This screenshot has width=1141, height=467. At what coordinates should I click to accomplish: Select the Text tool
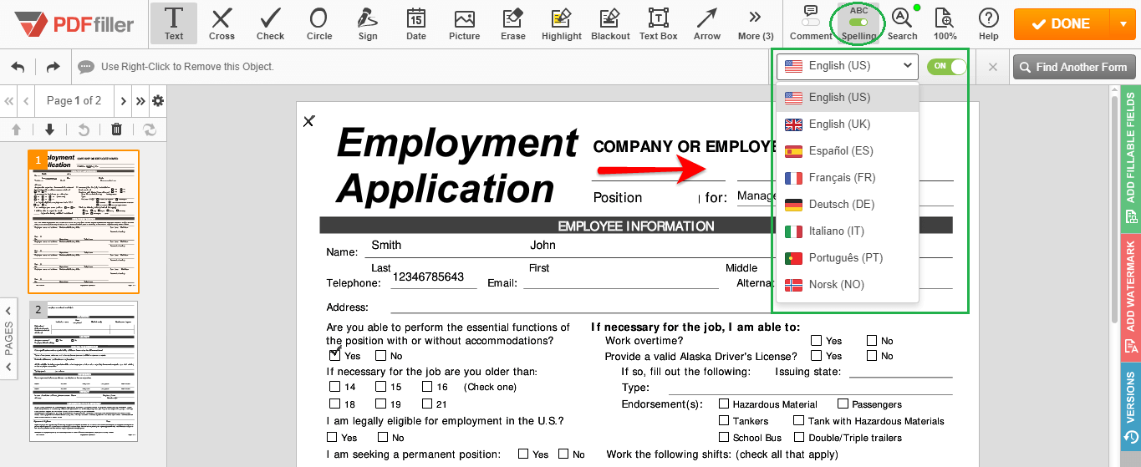point(174,23)
